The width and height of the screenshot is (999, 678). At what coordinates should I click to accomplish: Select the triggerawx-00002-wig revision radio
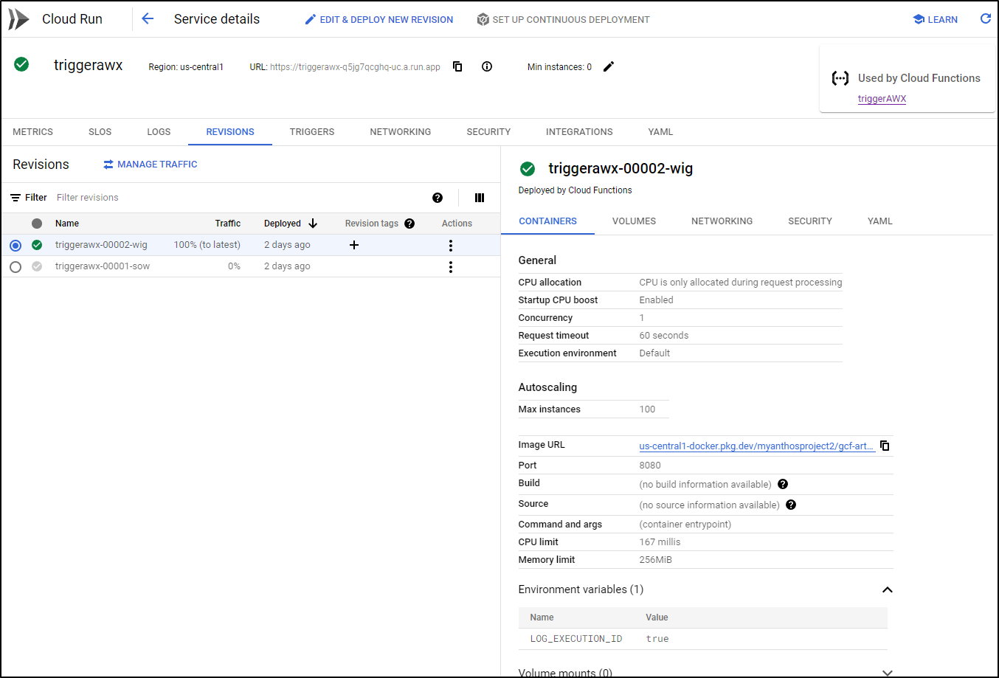[15, 245]
